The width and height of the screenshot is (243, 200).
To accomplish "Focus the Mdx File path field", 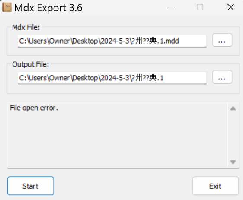I will click(112, 41).
